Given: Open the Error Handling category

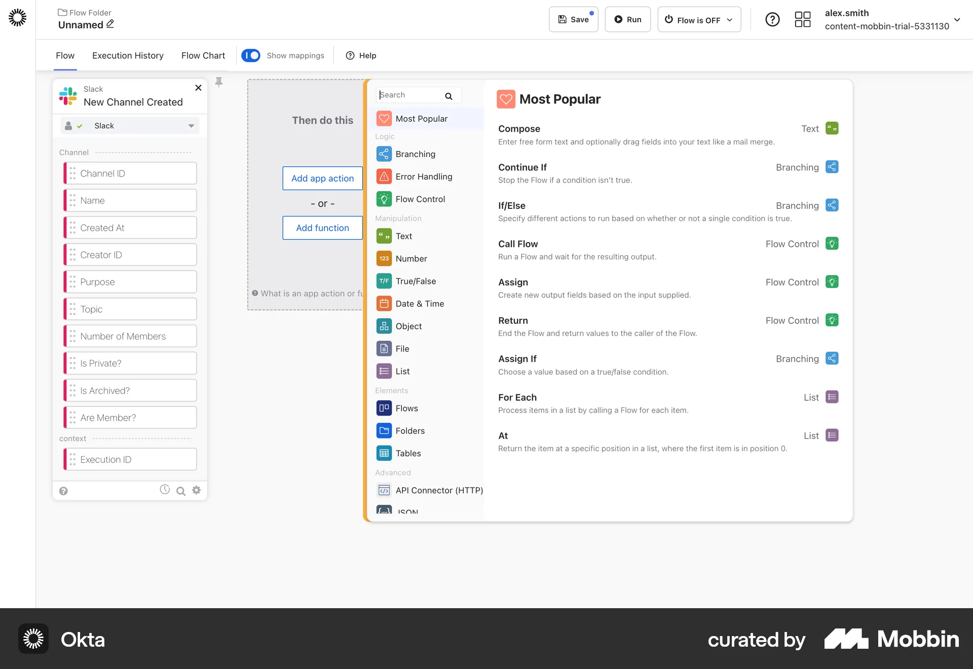Looking at the screenshot, I should 384,176.
